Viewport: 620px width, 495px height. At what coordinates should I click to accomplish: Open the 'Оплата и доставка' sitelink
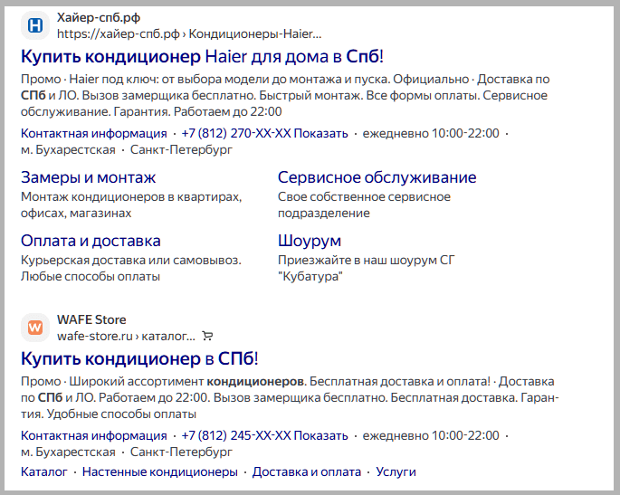(91, 241)
